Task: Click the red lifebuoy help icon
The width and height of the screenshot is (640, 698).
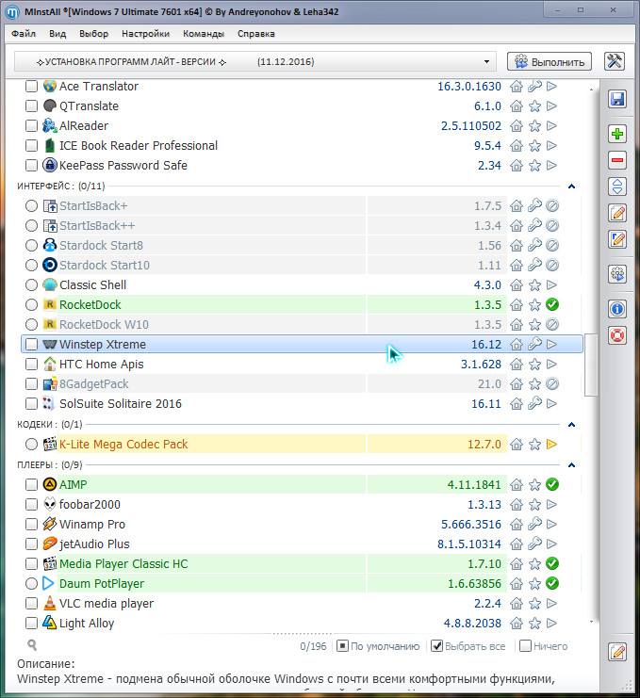Action: [x=617, y=335]
